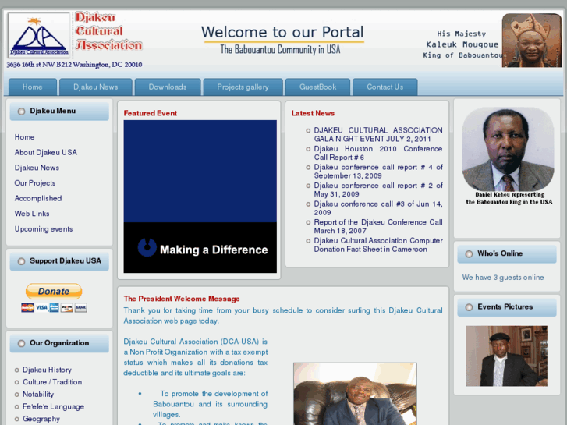This screenshot has width=567, height=425.
Task: Open Web Links sidebar link
Action: (32, 214)
